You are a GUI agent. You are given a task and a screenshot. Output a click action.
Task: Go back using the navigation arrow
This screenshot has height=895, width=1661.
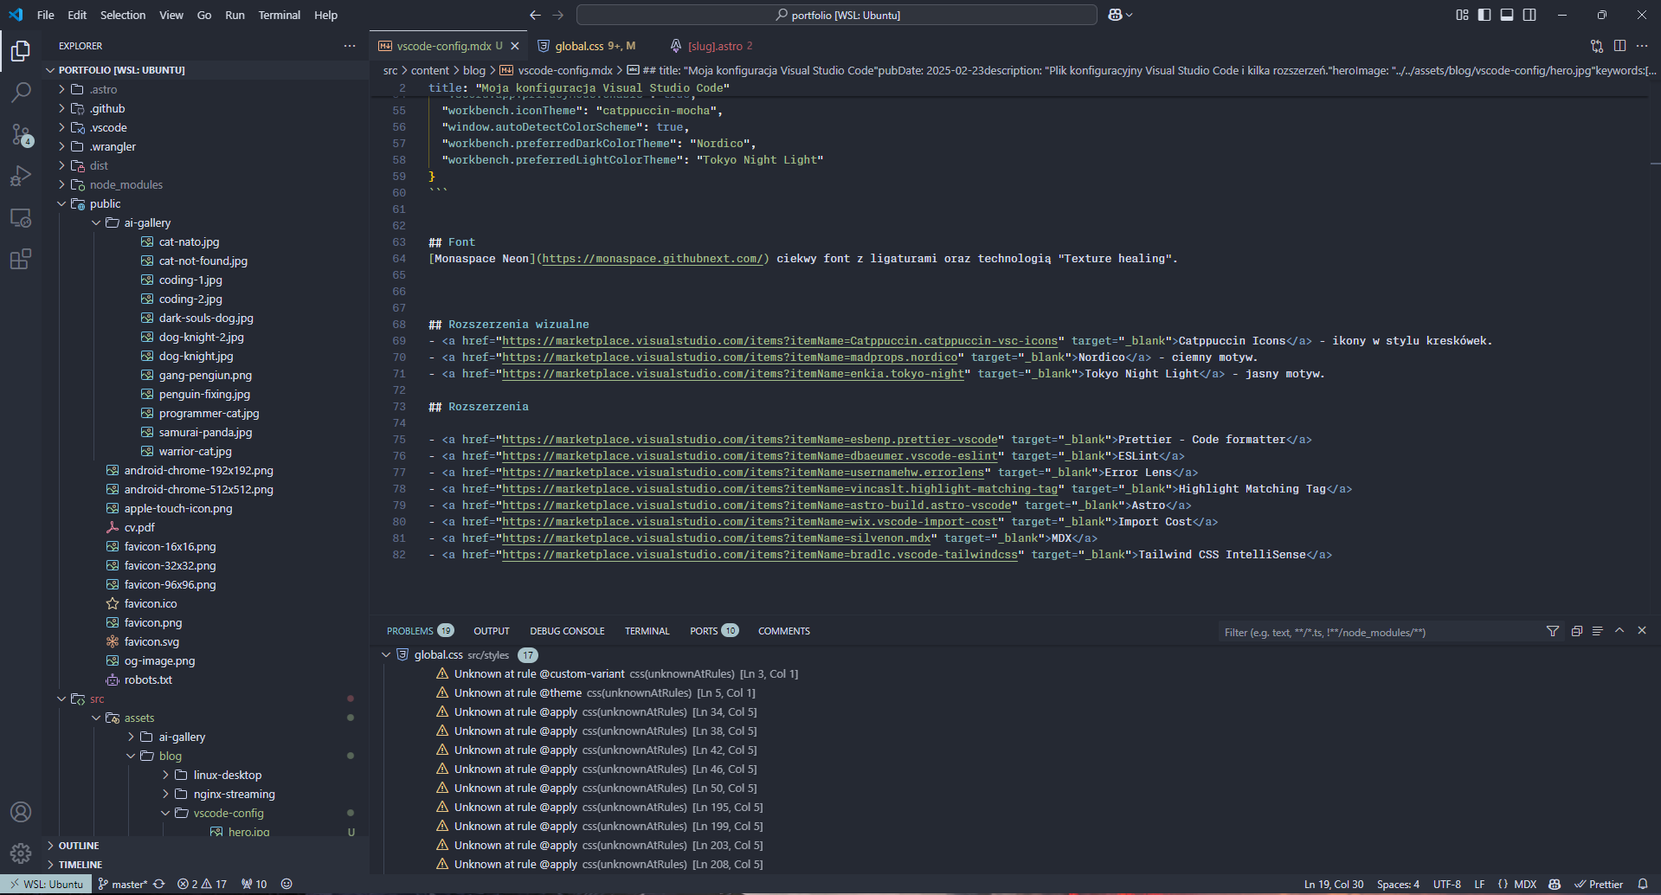535,15
